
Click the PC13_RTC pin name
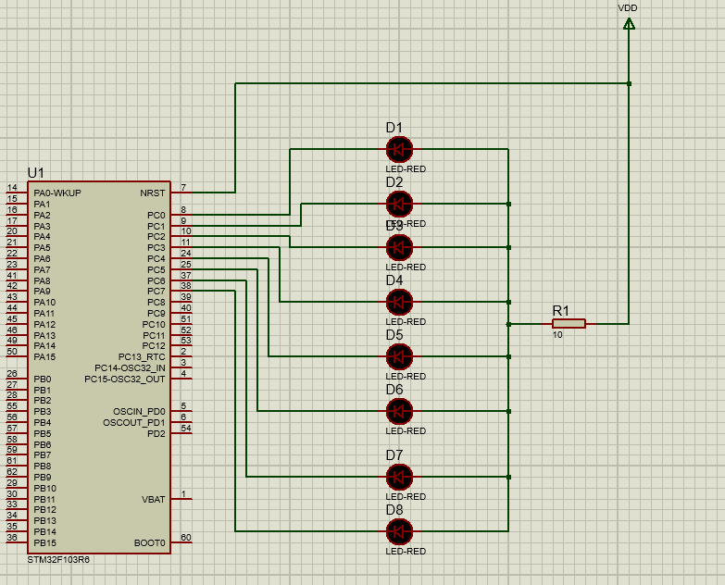coord(142,357)
